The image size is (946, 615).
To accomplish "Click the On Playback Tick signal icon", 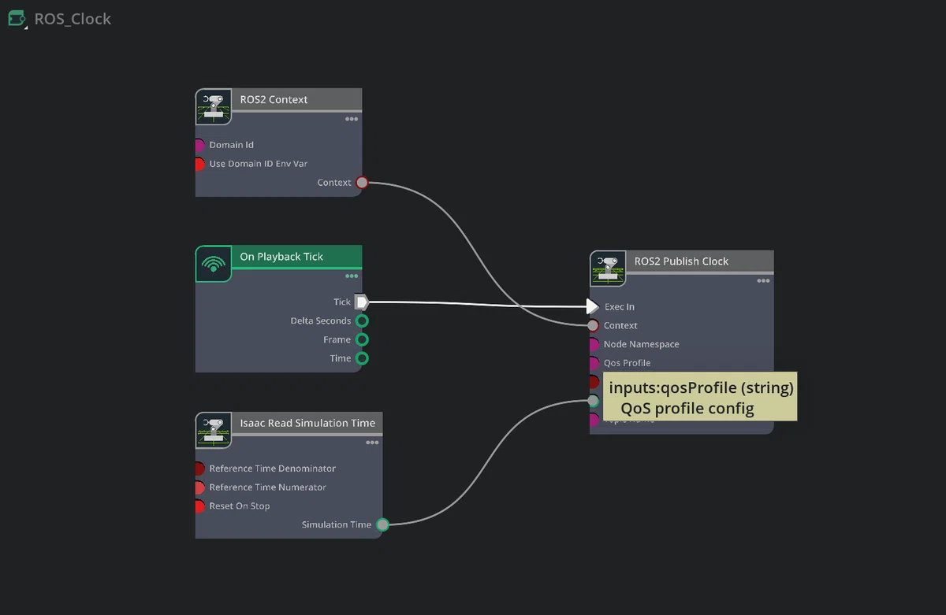I will 213,264.
